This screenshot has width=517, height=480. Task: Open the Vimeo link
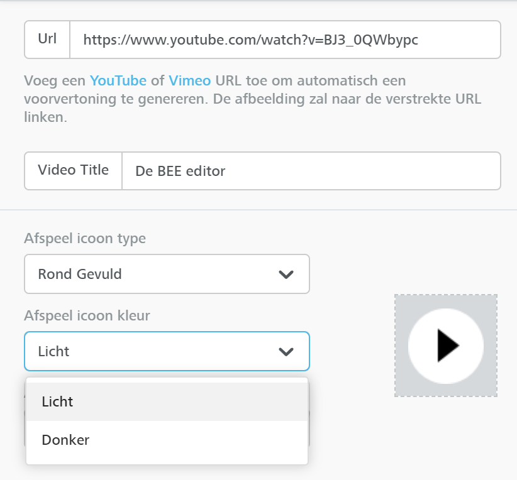[190, 80]
